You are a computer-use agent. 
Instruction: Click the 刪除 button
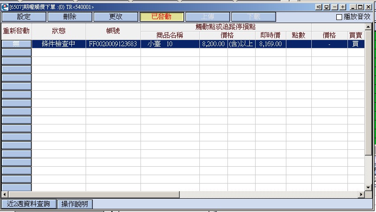(70, 17)
